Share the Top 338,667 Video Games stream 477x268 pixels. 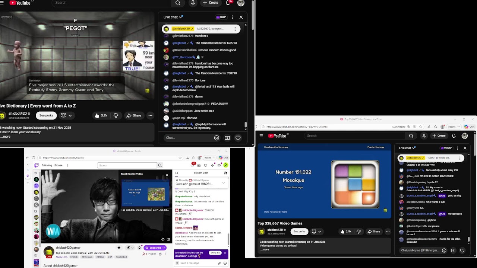coord(373,232)
